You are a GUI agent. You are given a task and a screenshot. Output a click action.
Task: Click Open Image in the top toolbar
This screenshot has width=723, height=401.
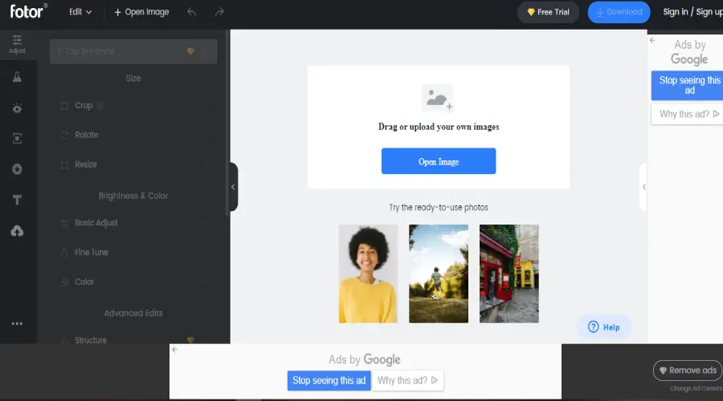pyautogui.click(x=141, y=12)
